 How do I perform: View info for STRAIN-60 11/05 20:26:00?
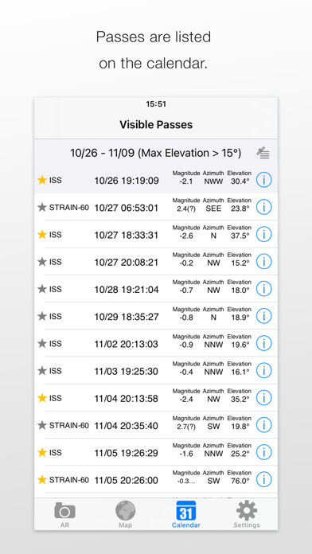point(263,480)
